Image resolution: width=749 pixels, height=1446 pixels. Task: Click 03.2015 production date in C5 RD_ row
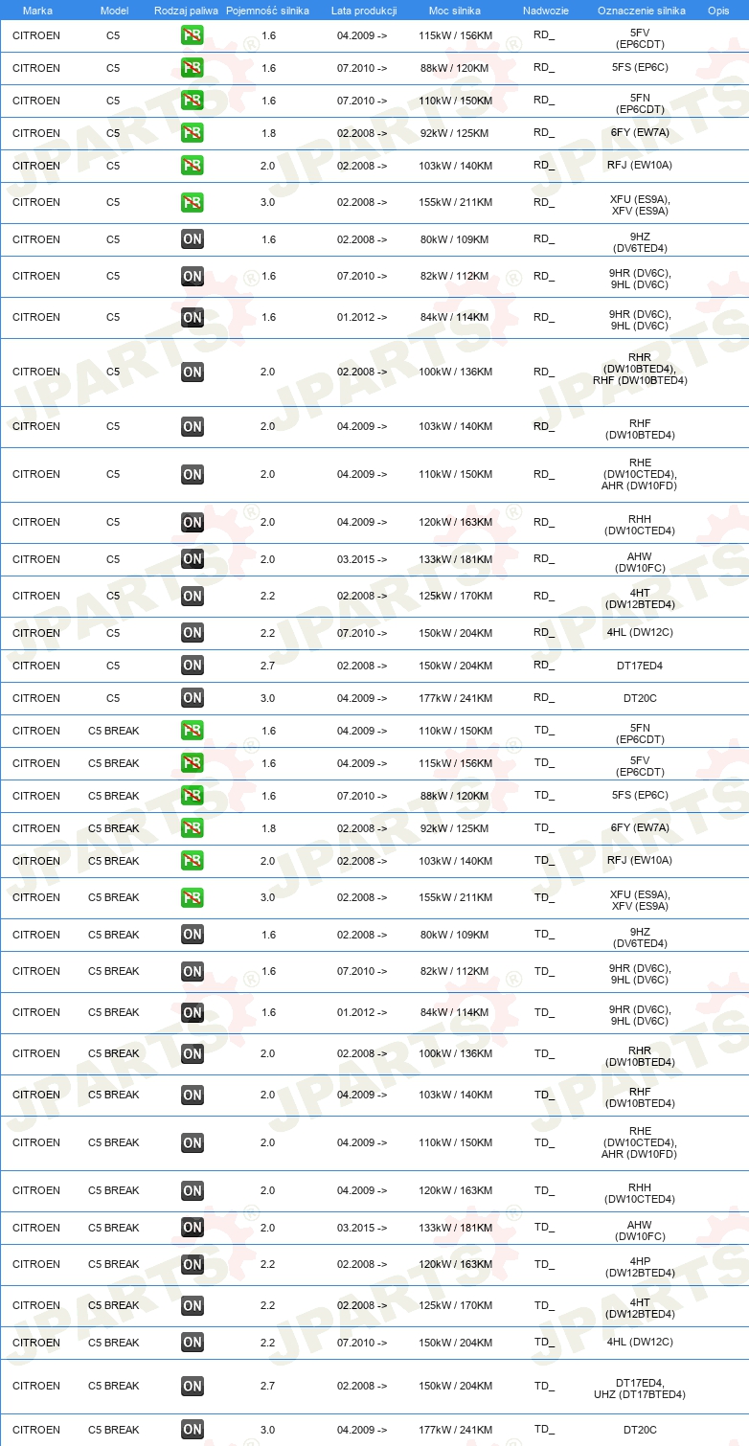[x=362, y=559]
